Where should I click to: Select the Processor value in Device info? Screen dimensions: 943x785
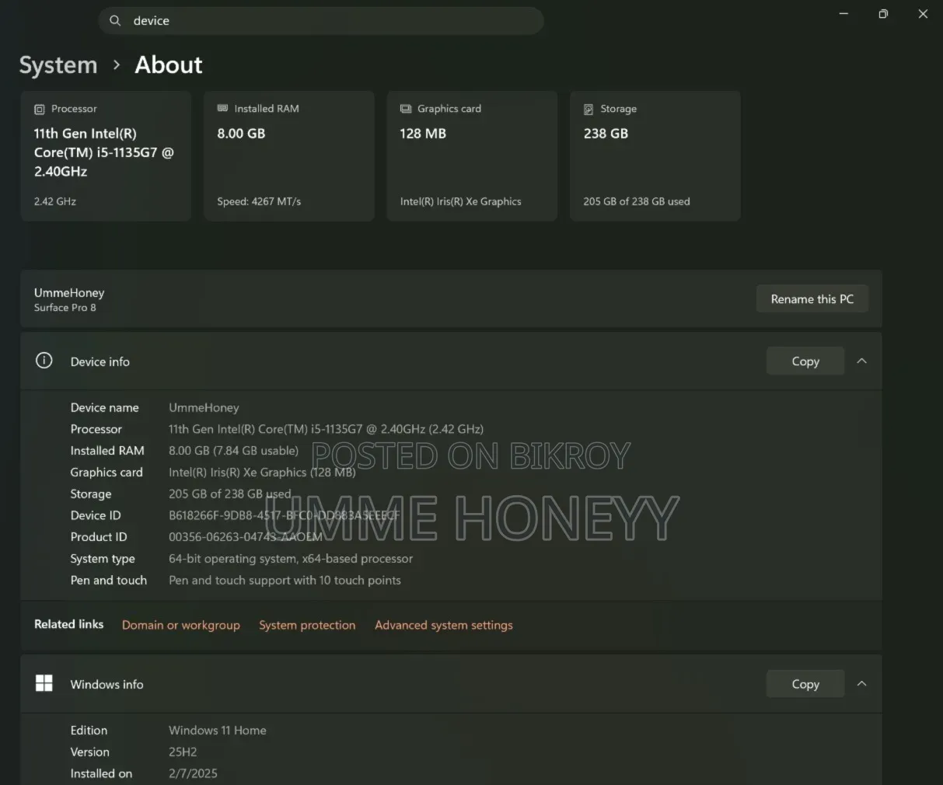click(327, 429)
